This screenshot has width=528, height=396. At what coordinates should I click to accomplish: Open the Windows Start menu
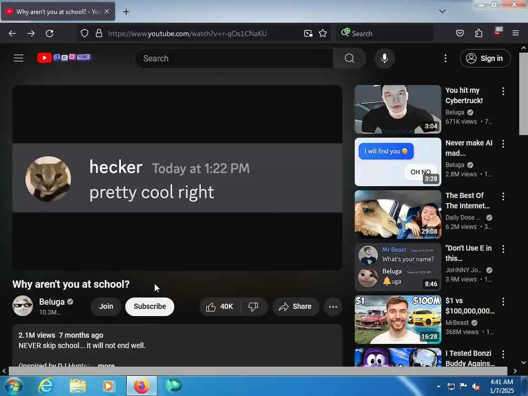click(x=13, y=386)
